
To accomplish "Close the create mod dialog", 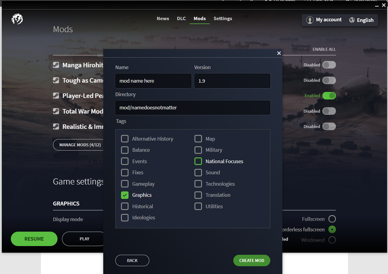I will tap(279, 53).
